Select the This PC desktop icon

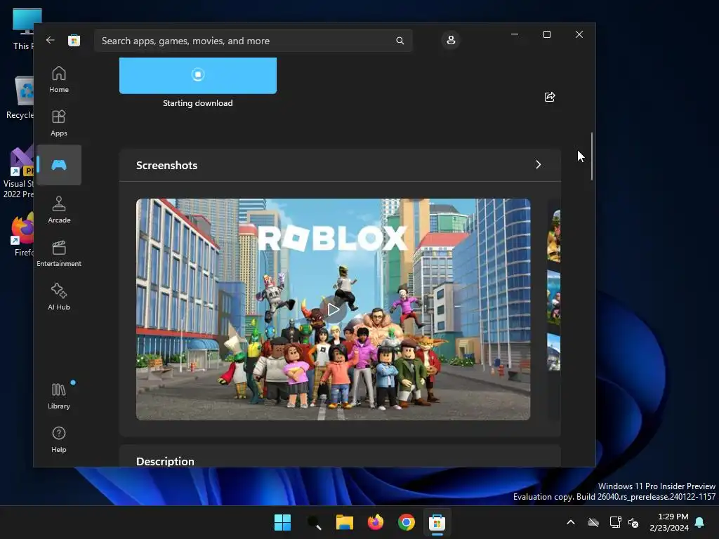pos(23,28)
